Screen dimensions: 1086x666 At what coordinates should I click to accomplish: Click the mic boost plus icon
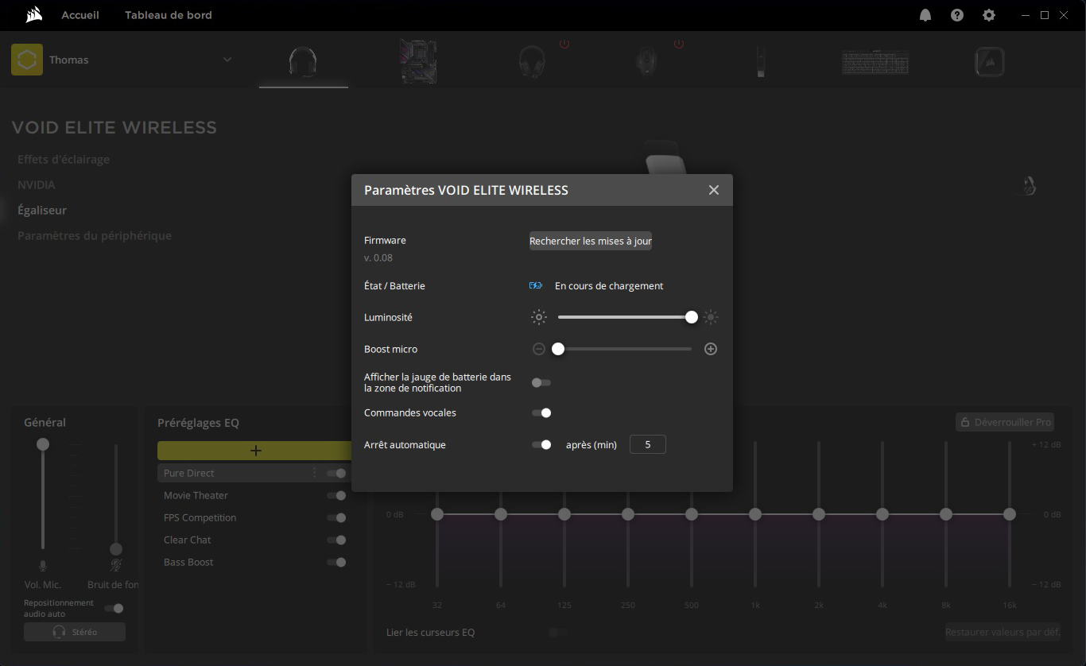711,349
